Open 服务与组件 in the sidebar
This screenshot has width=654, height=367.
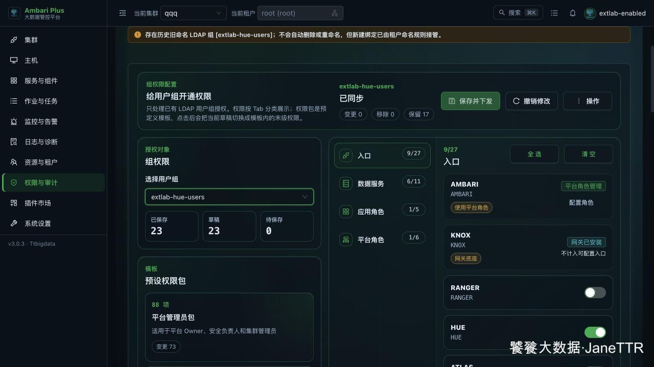pyautogui.click(x=54, y=81)
